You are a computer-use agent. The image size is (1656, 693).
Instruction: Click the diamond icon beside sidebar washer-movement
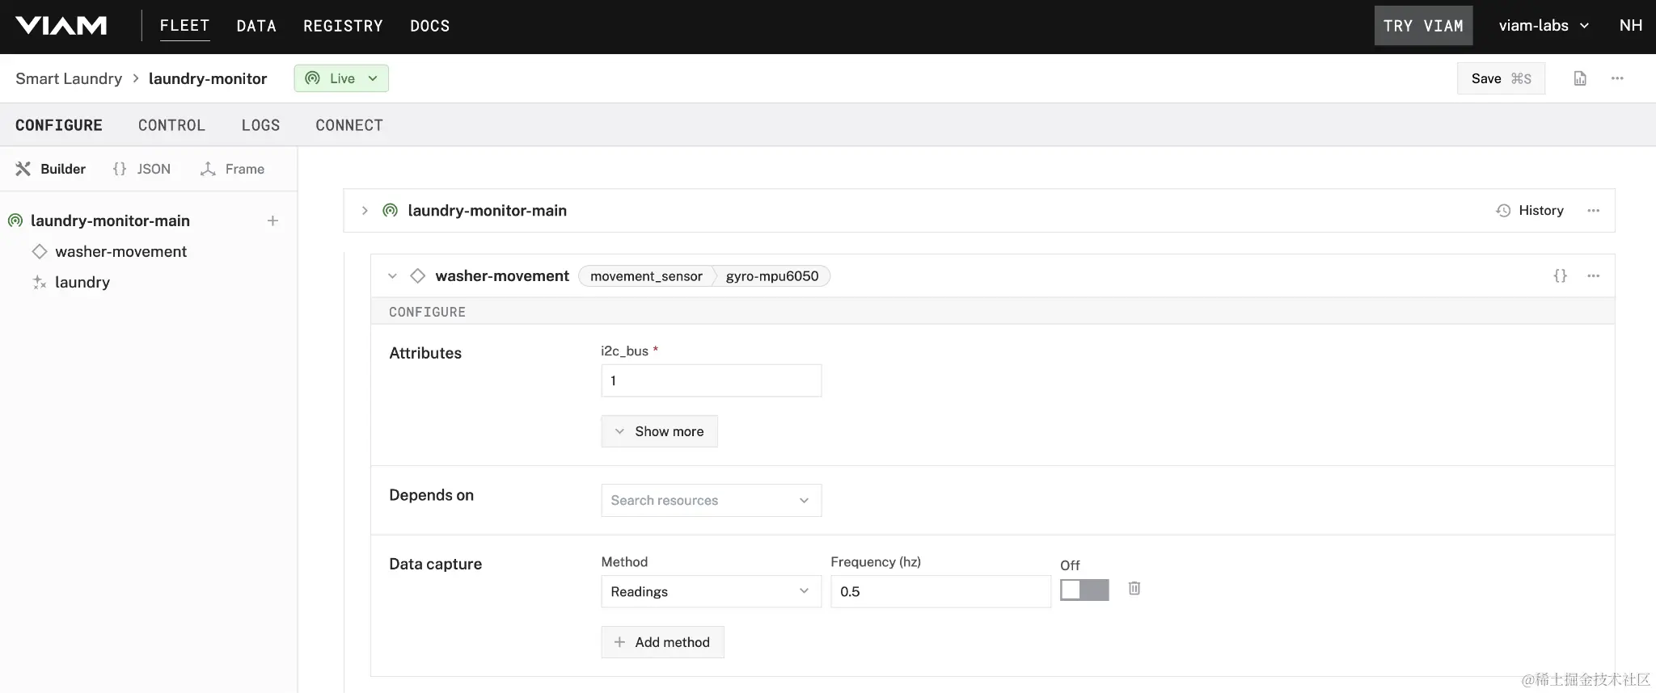40,251
